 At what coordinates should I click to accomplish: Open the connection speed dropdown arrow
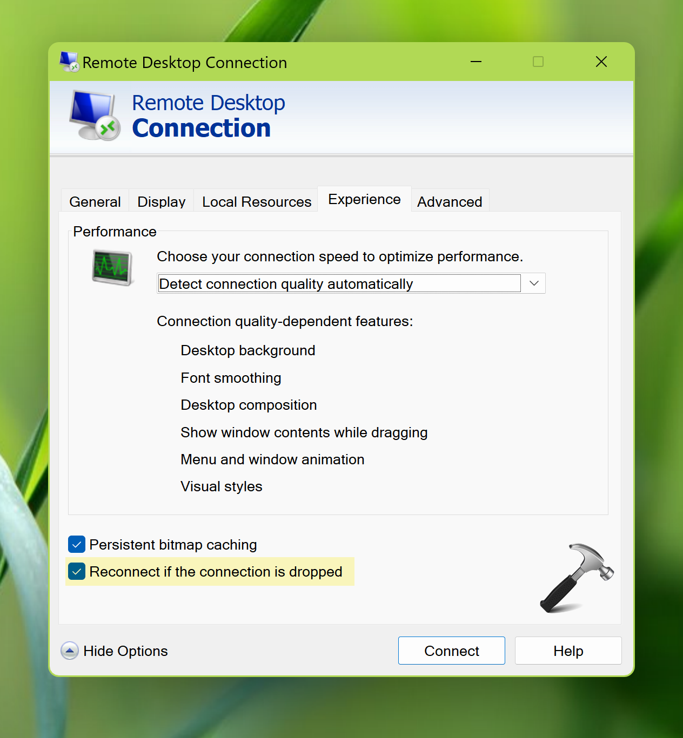(x=534, y=283)
